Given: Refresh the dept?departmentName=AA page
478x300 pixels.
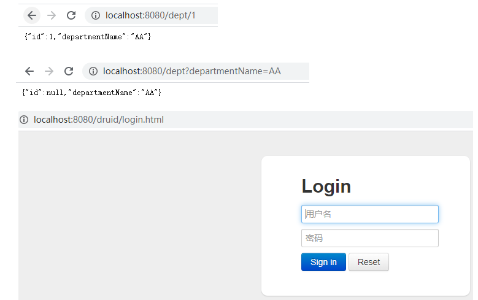Looking at the screenshot, I should click(69, 71).
